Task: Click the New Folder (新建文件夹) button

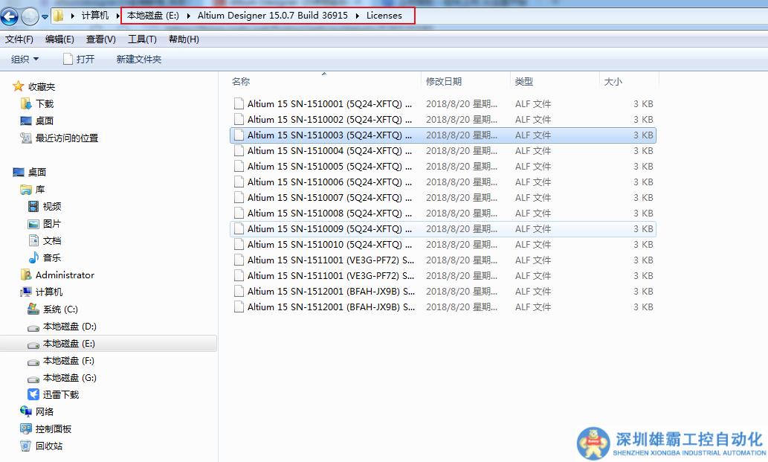Action: (x=138, y=60)
